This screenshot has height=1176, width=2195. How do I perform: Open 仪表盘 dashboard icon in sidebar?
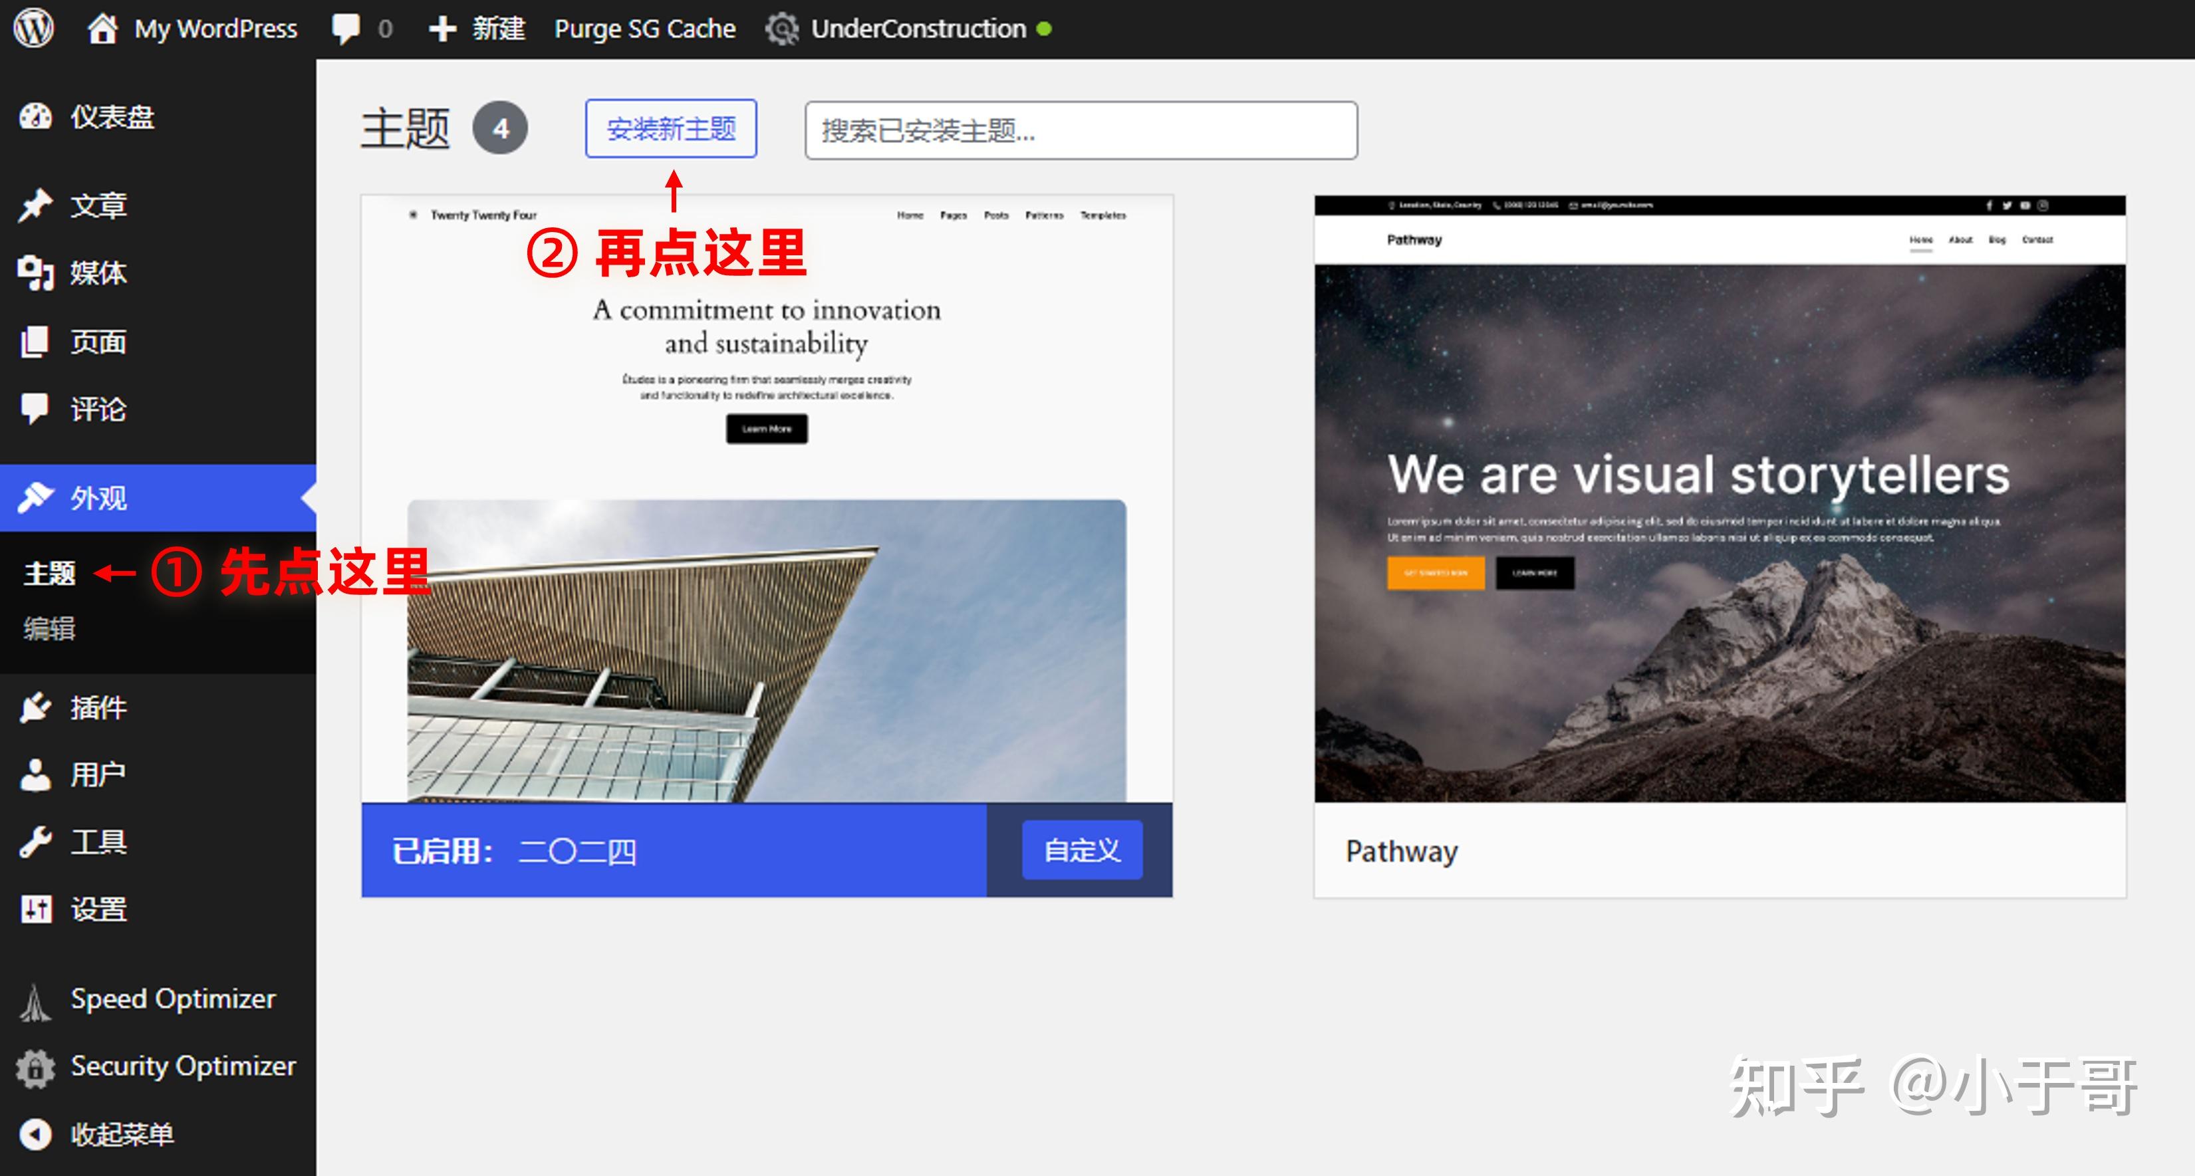point(36,117)
